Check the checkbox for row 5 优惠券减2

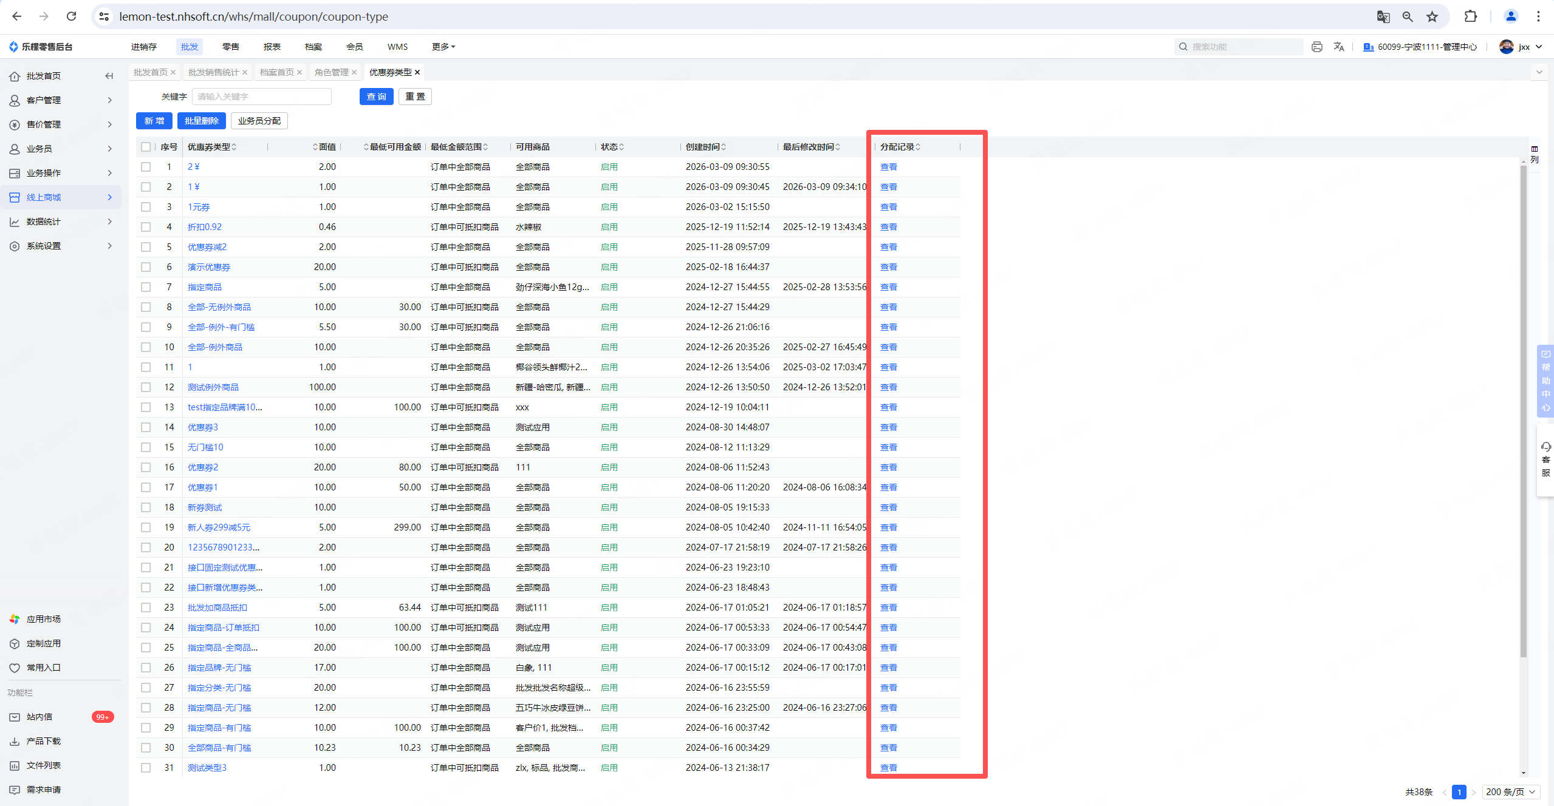click(x=146, y=247)
